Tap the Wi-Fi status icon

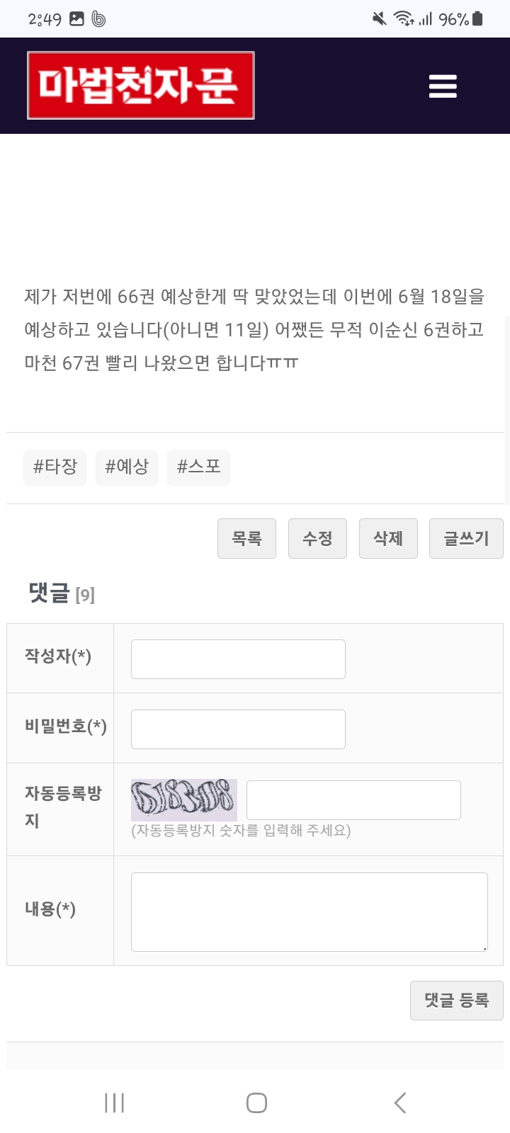[404, 19]
